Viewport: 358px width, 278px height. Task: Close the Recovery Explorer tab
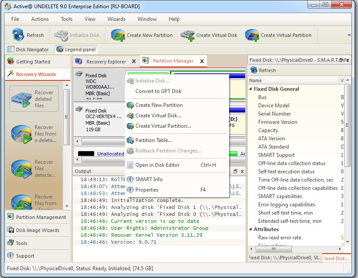pyautogui.click(x=134, y=61)
